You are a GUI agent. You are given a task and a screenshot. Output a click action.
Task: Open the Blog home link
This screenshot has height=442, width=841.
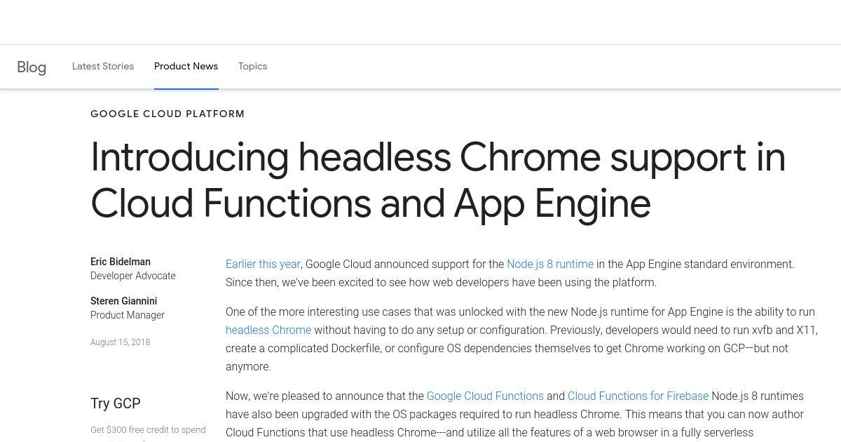click(32, 67)
